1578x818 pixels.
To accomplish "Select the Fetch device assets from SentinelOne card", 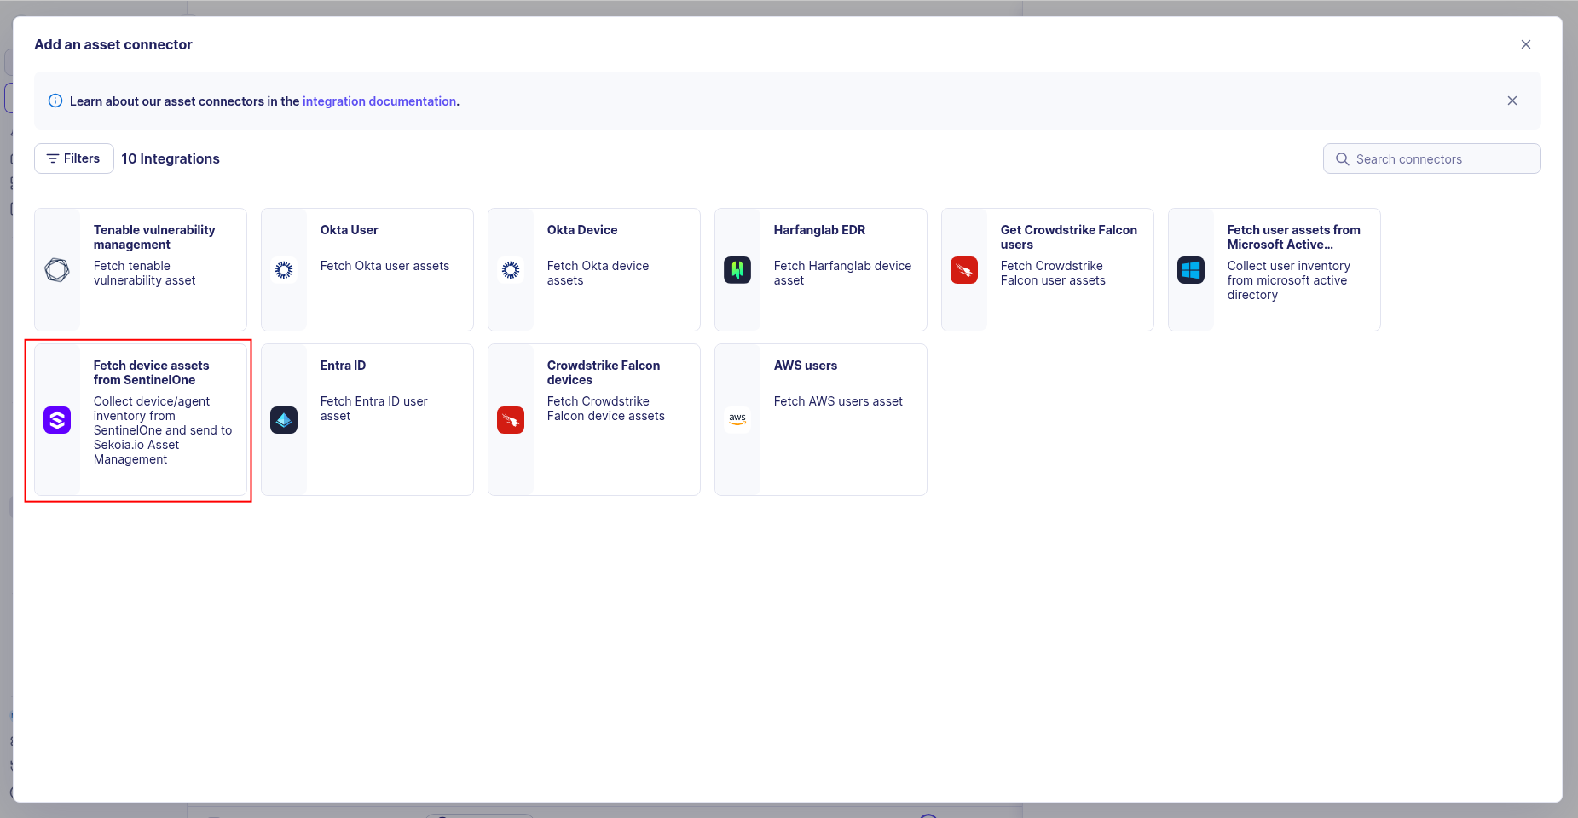I will click(138, 420).
